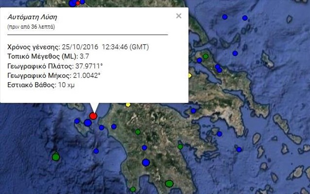Click the Χρόνος γένεσης 25/10/2016 line
Image resolution: width=310 pixels, height=194 pixels.
(78, 47)
